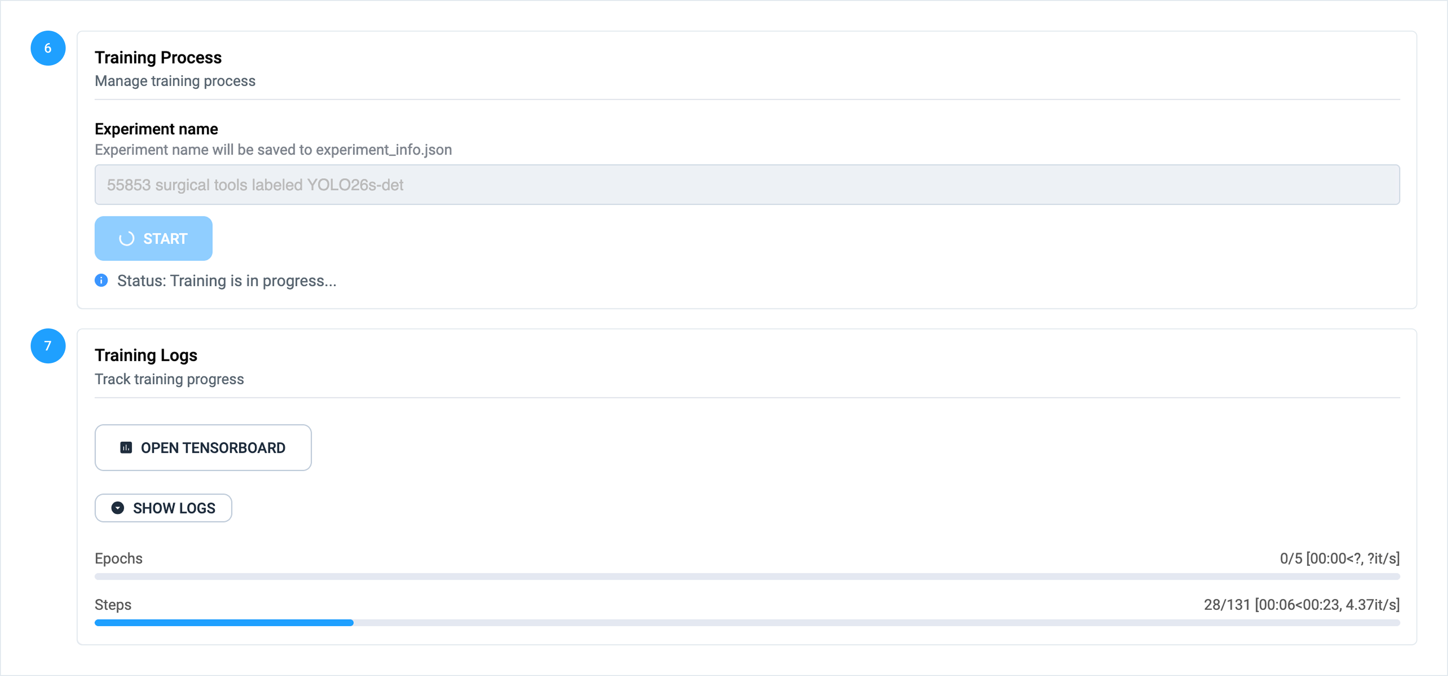Click the step 7 circle badge
Viewport: 1448px width, 676px height.
48,346
